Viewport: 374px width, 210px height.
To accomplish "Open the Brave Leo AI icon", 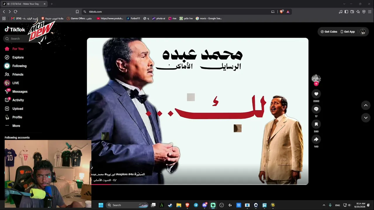I will click(358, 12).
